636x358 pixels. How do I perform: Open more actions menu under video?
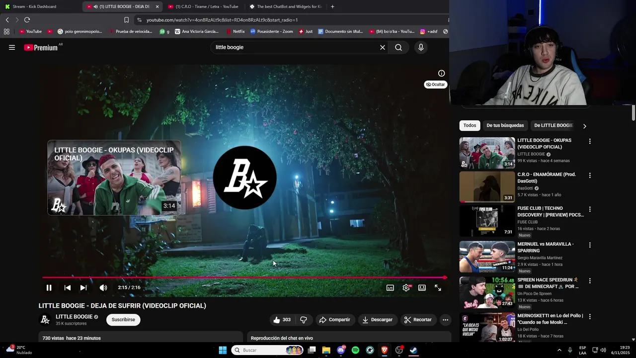click(x=445, y=320)
